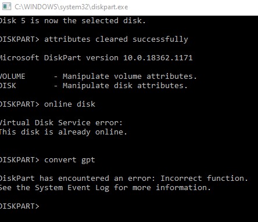The image size is (258, 222).
Task: Click the DISKPART> prompt before 'online disk'
Action: [20, 104]
